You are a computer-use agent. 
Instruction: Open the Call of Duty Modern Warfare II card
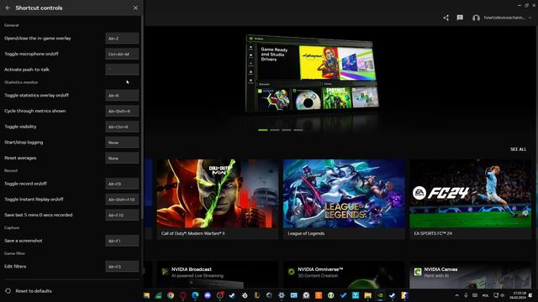click(x=218, y=199)
